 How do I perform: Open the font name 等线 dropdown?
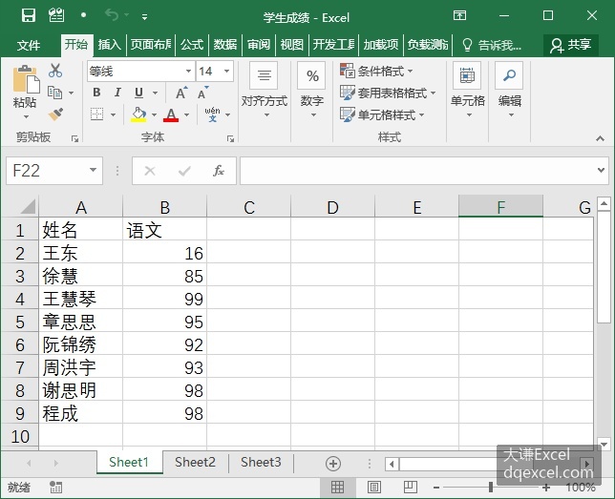188,71
